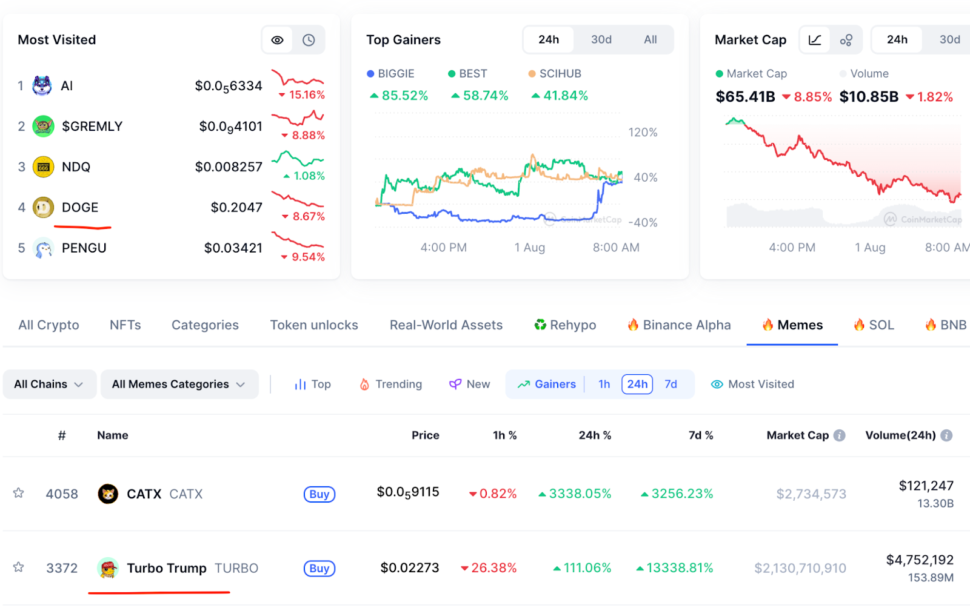Image resolution: width=970 pixels, height=611 pixels.
Task: Click the Top bar-chart filter icon
Action: pos(301,384)
